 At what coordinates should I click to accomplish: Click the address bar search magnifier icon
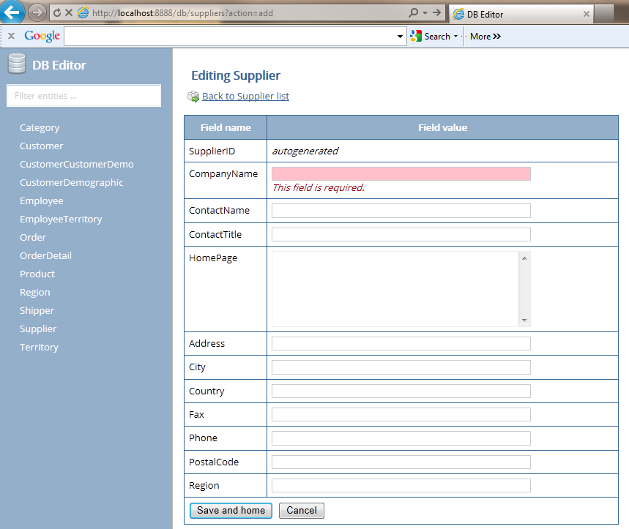(x=414, y=13)
